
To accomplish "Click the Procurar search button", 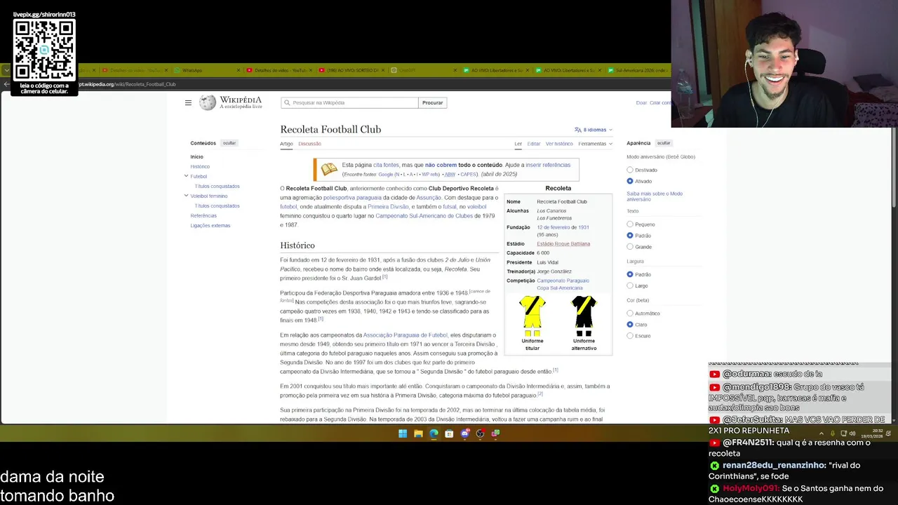I will (432, 102).
